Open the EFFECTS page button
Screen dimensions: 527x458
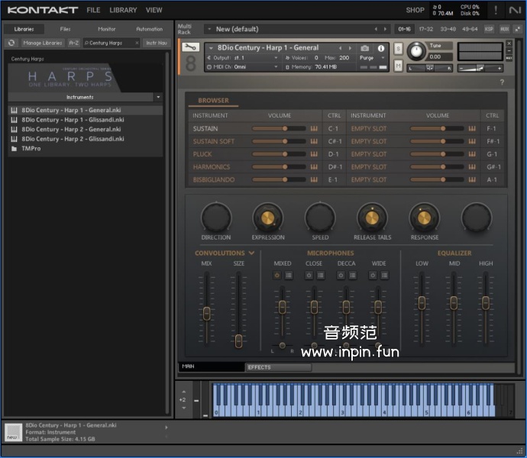coord(278,367)
